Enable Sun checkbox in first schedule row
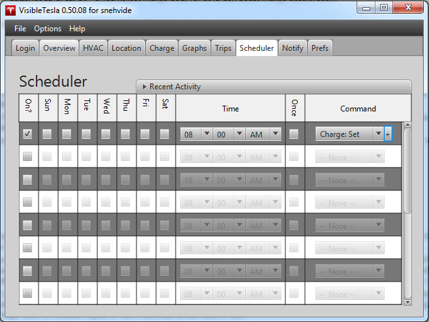Image resolution: width=429 pixels, height=322 pixels. coord(47,134)
